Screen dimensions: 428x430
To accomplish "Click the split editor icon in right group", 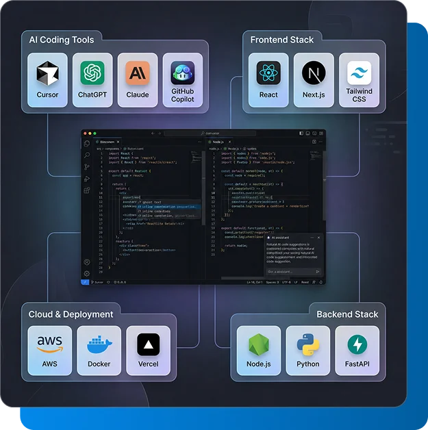I will click(314, 142).
